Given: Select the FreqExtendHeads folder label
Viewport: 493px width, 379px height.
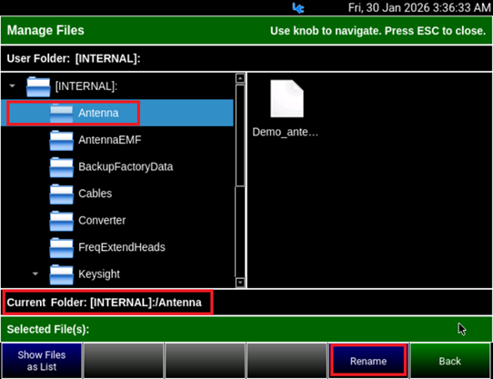Looking at the screenshot, I should (x=122, y=247).
